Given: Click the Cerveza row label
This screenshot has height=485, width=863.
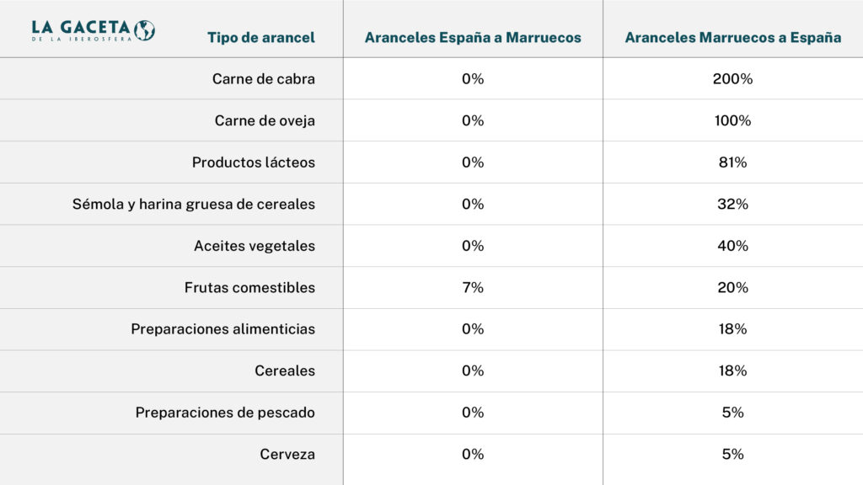Looking at the screenshot, I should (287, 454).
